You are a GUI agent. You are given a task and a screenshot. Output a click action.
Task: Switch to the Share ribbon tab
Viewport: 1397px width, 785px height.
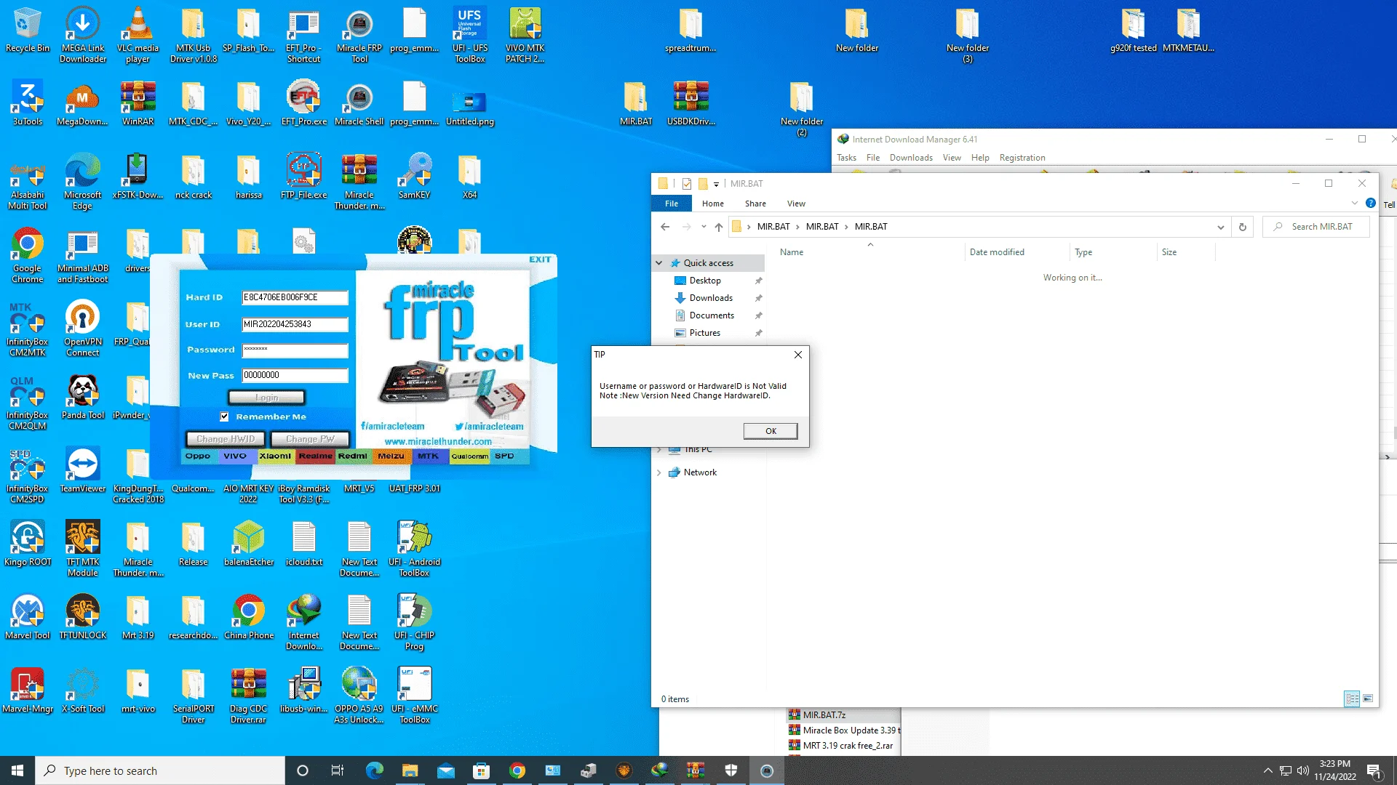755,204
